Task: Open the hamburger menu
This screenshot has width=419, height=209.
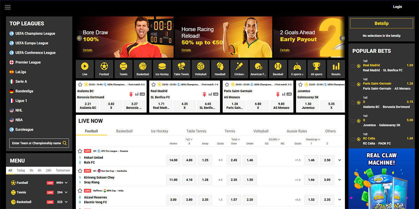Action: 8,7
